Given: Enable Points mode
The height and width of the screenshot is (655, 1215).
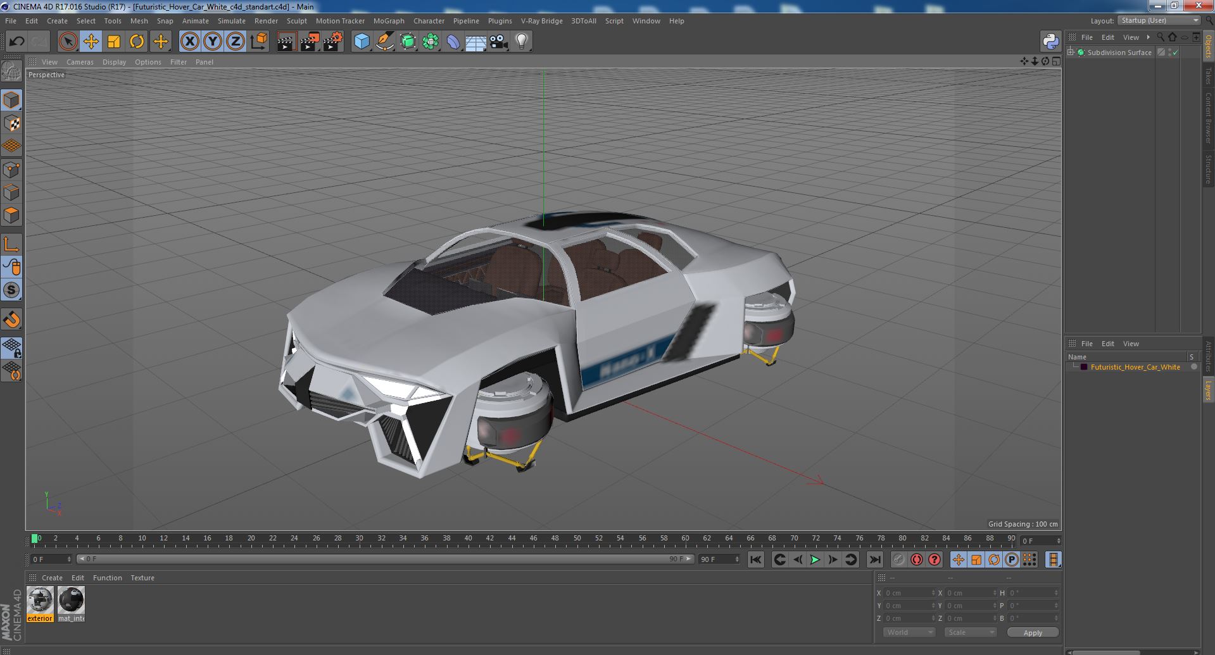Looking at the screenshot, I should click(11, 170).
